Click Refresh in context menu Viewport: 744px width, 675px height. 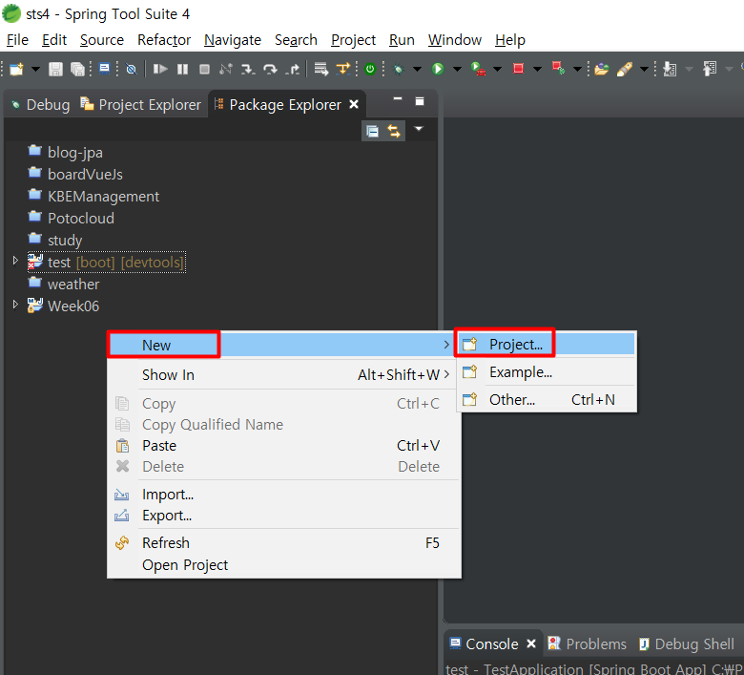click(x=284, y=543)
